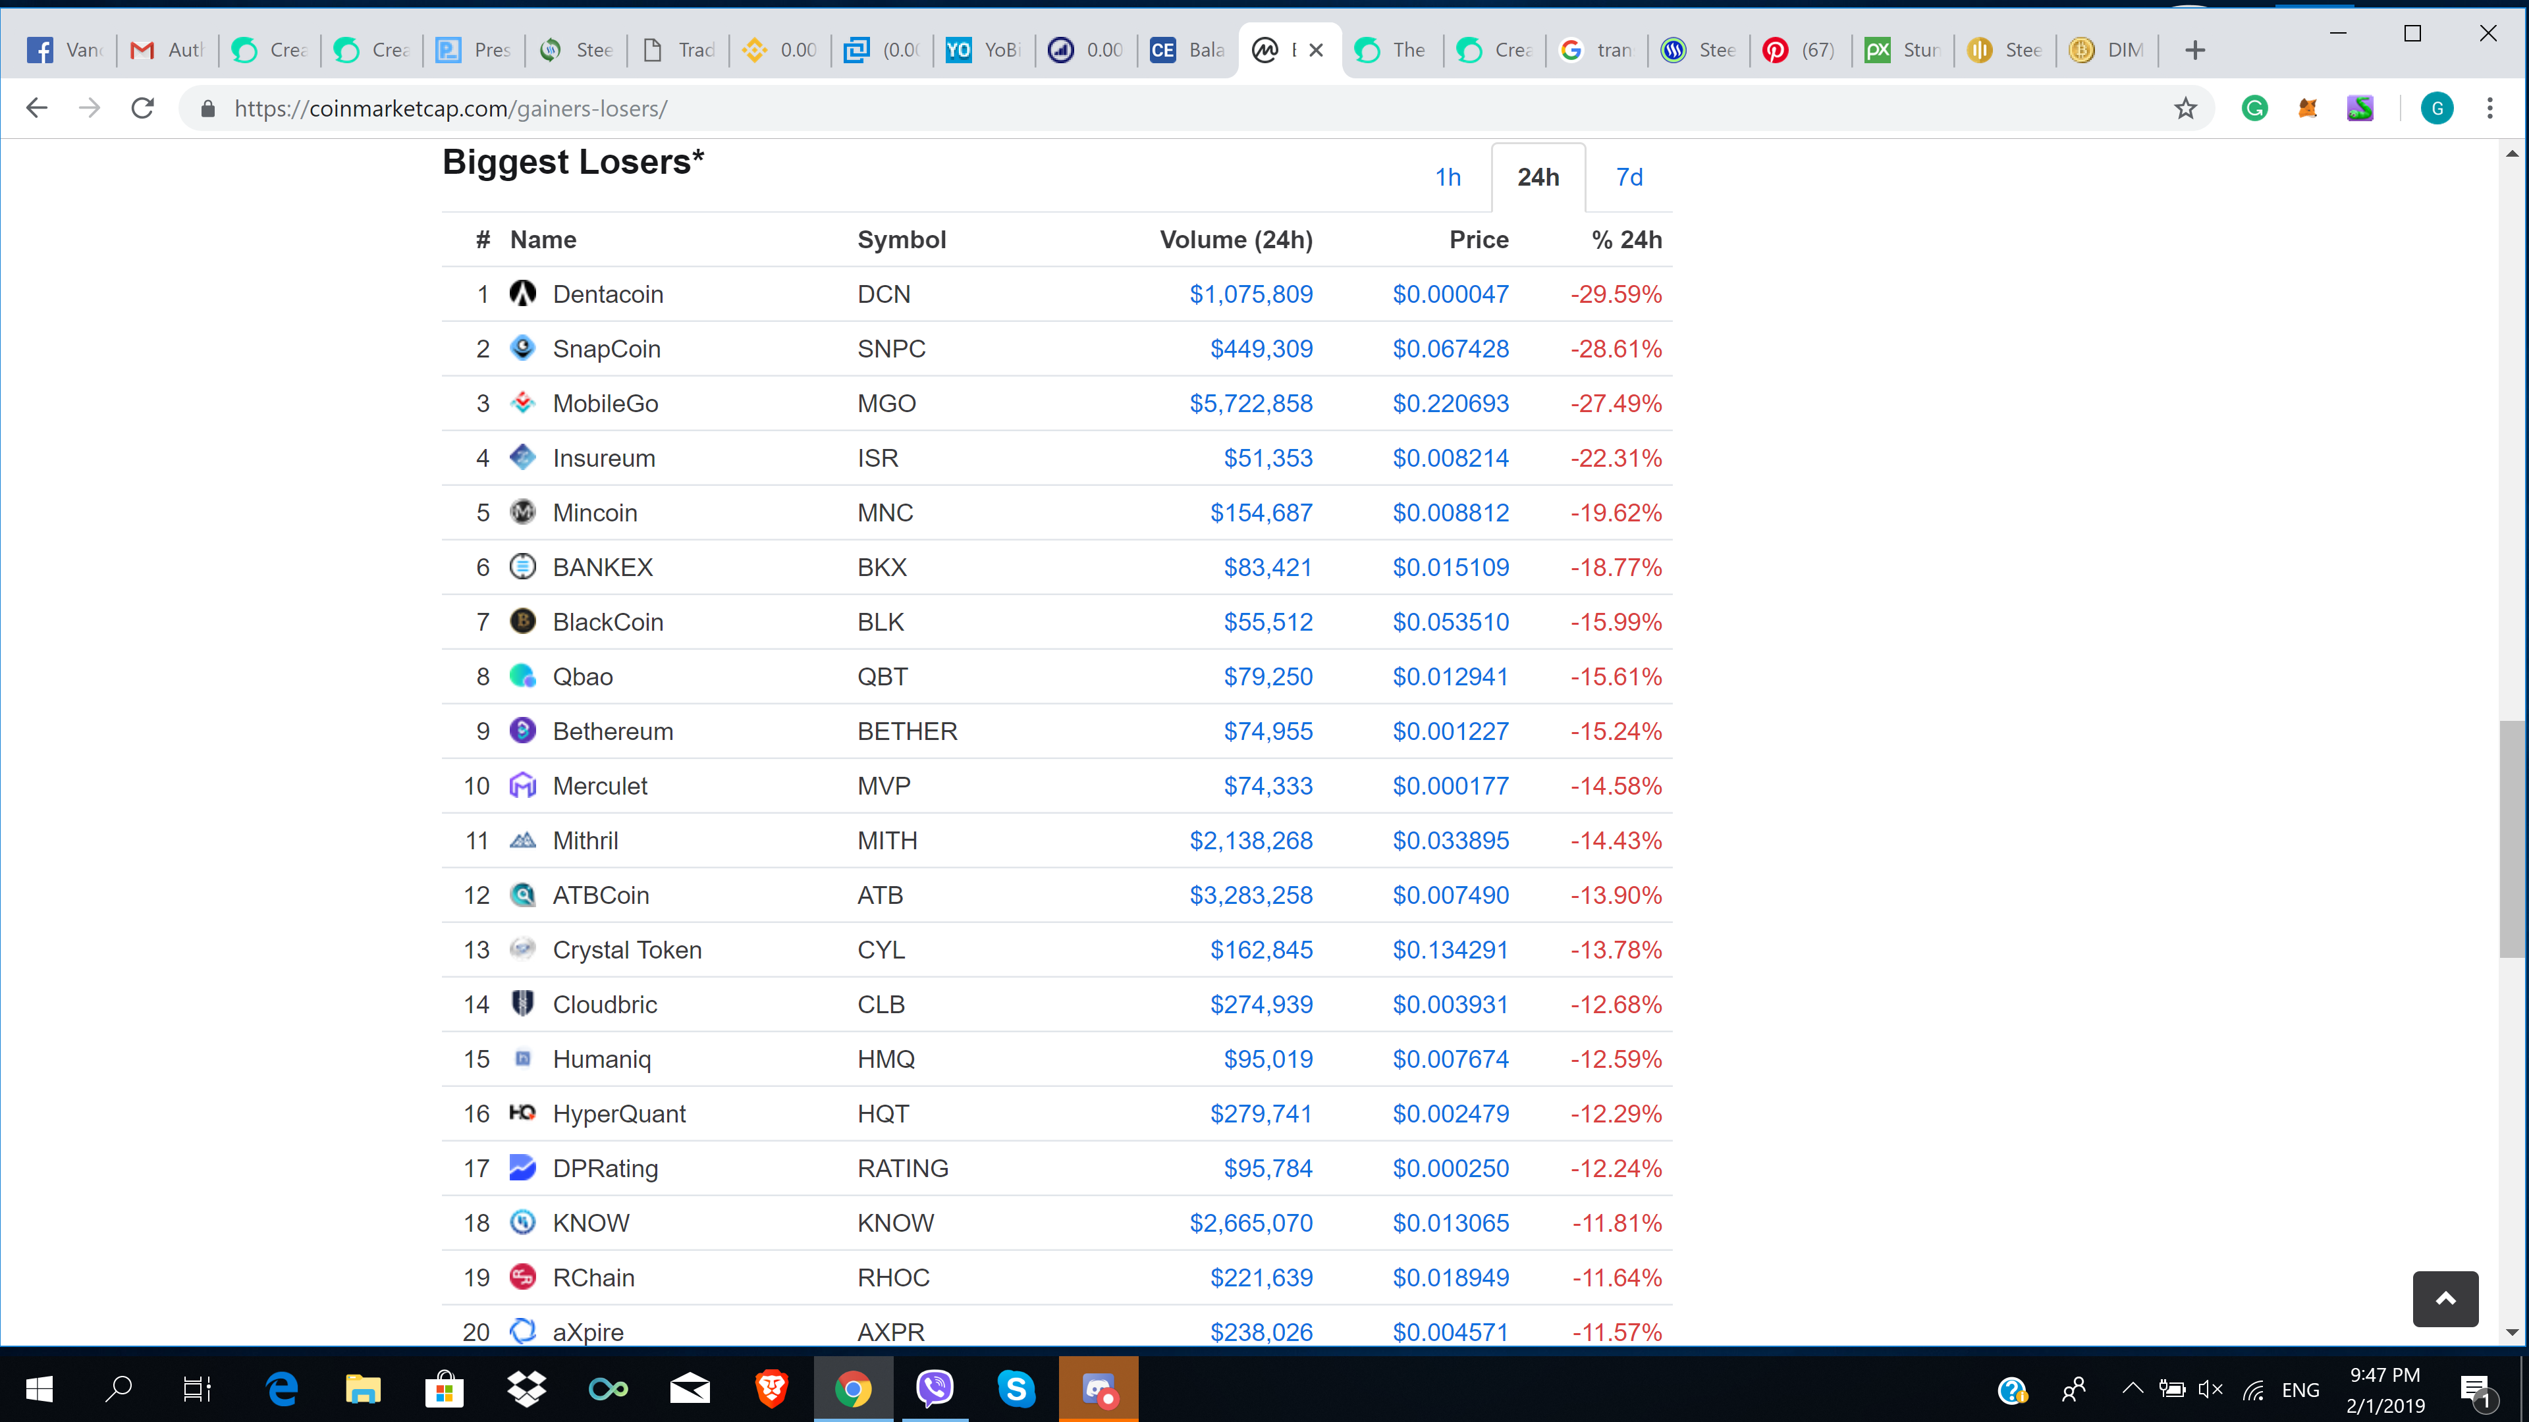This screenshot has height=1422, width=2529.
Task: Click the BlackCoin price $0.053510
Action: (x=1450, y=622)
